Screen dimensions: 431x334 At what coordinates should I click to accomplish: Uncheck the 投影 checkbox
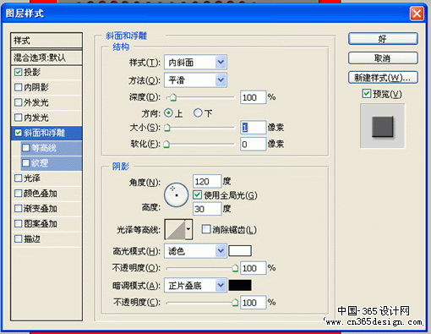coord(18,72)
